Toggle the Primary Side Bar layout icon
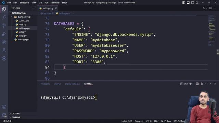219x123 pixels. 184,3
